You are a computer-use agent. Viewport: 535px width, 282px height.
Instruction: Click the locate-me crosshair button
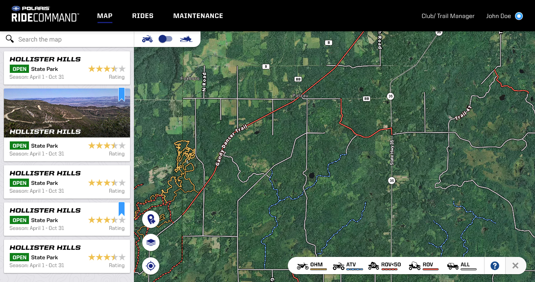(x=151, y=266)
